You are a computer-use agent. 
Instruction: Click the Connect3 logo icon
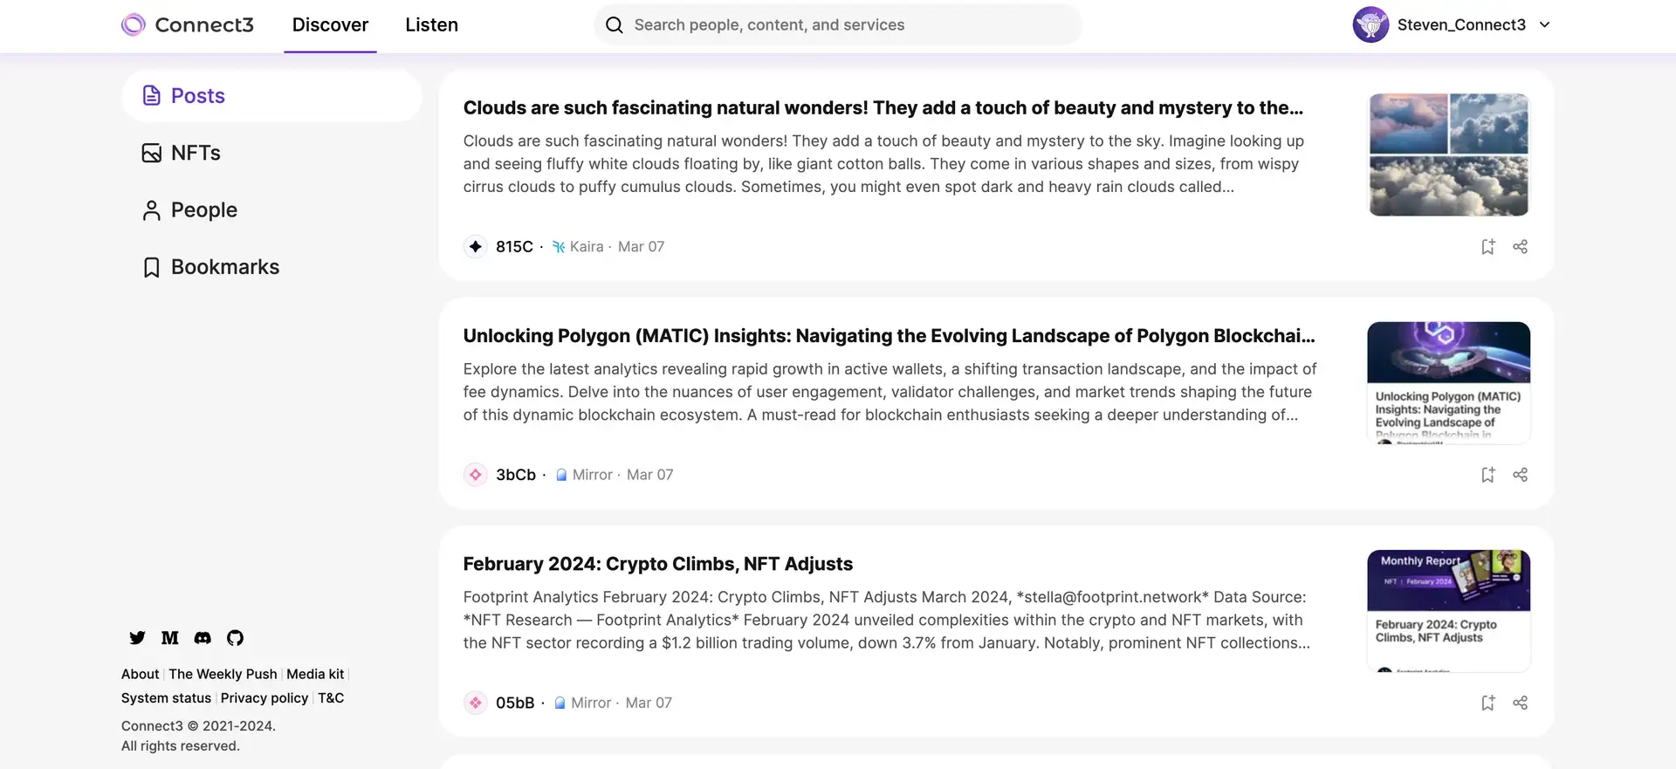point(134,24)
